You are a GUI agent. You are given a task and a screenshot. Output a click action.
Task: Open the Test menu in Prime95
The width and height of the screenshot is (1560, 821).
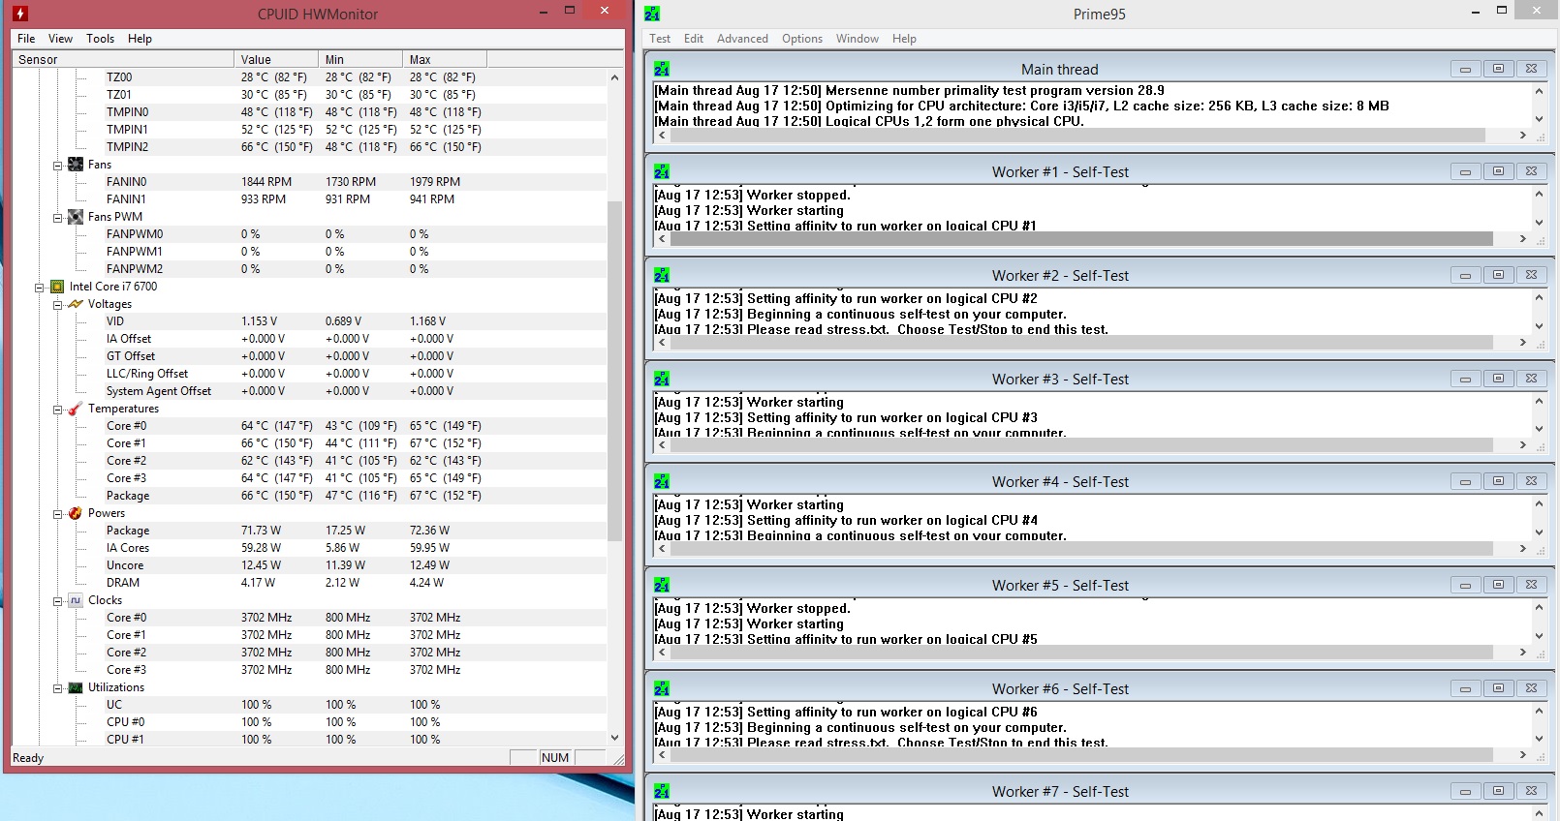pos(660,39)
